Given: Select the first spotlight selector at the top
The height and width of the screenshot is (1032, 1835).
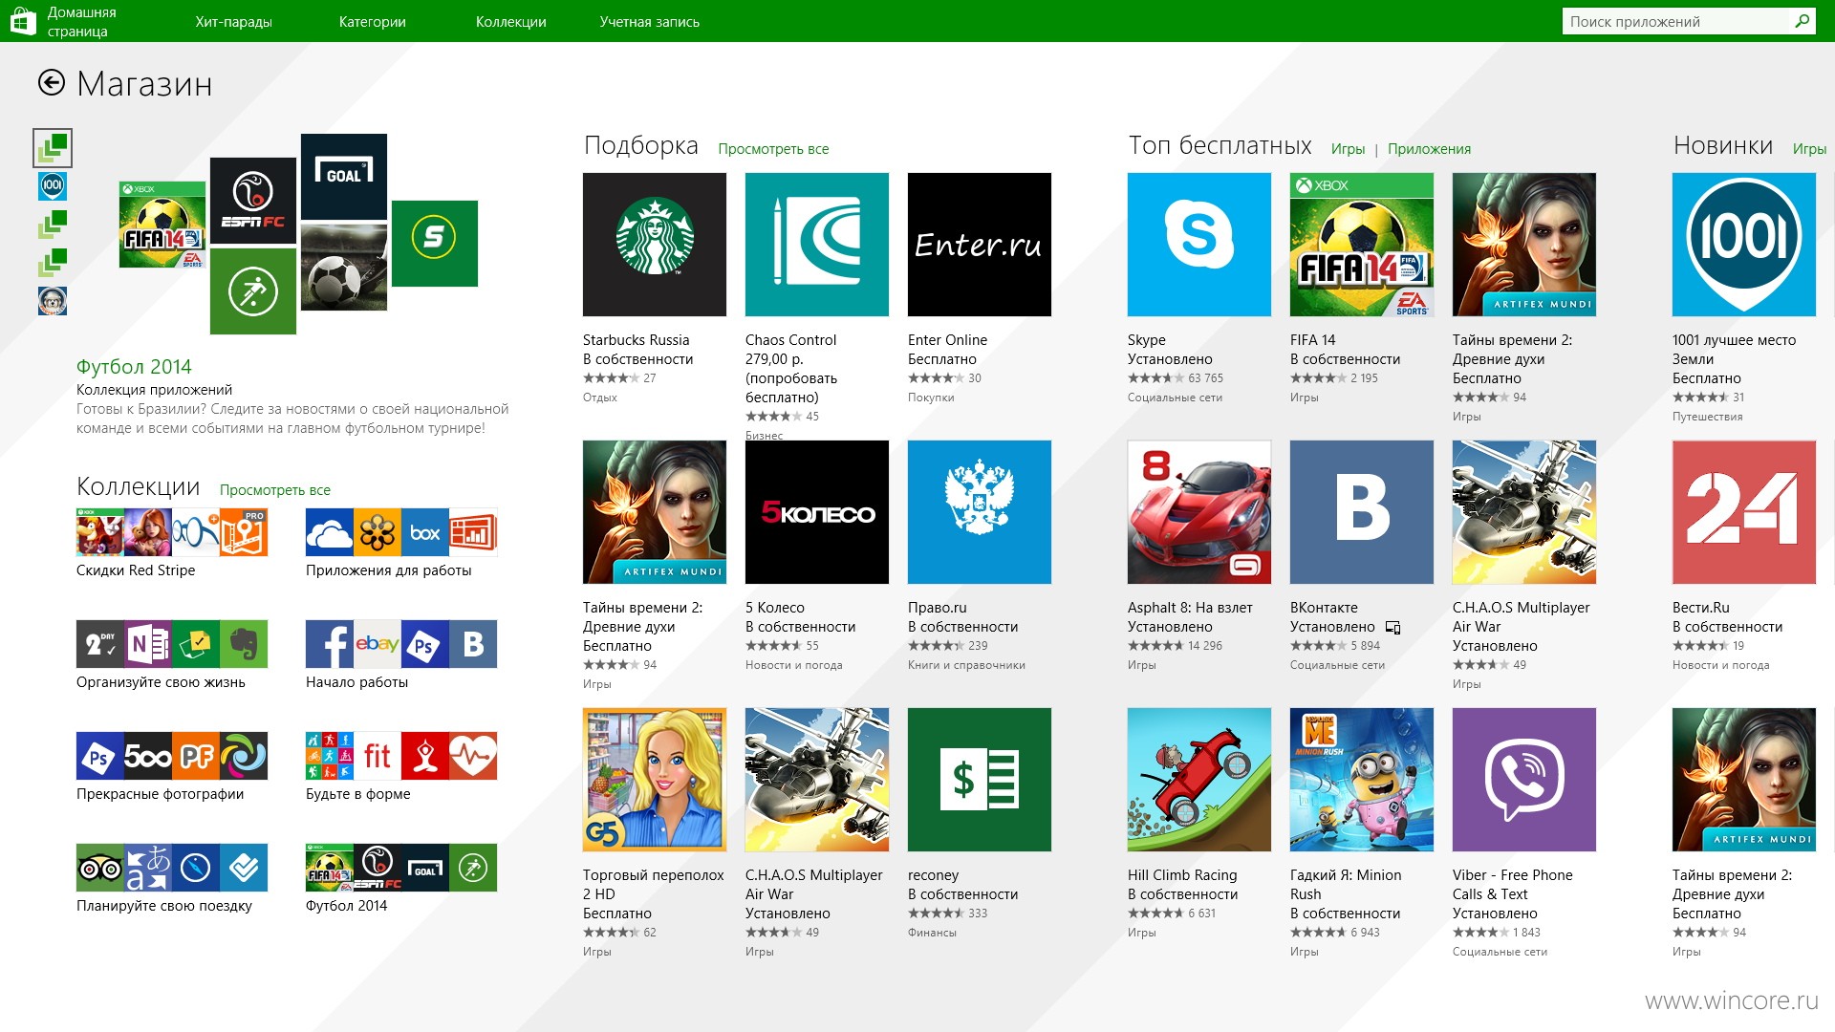Looking at the screenshot, I should [53, 147].
